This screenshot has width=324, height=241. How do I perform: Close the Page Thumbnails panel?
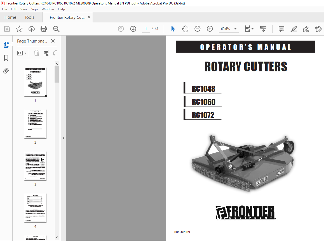[x=53, y=41]
